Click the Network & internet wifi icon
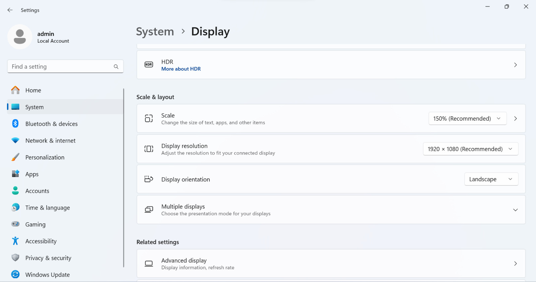Screen dimensions: 536x282 15,140
